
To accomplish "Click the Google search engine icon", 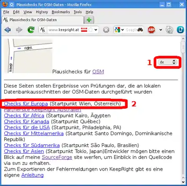I will pyautogui.click(x=117, y=30).
